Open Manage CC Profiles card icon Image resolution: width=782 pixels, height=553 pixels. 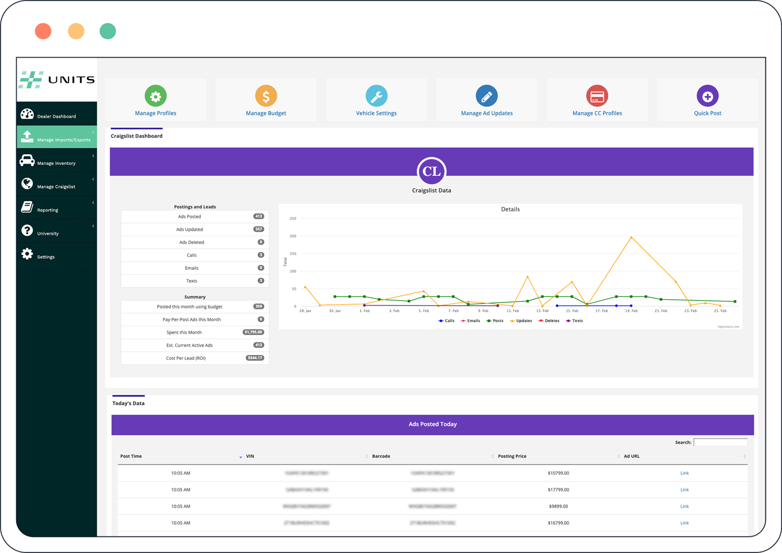point(597,96)
